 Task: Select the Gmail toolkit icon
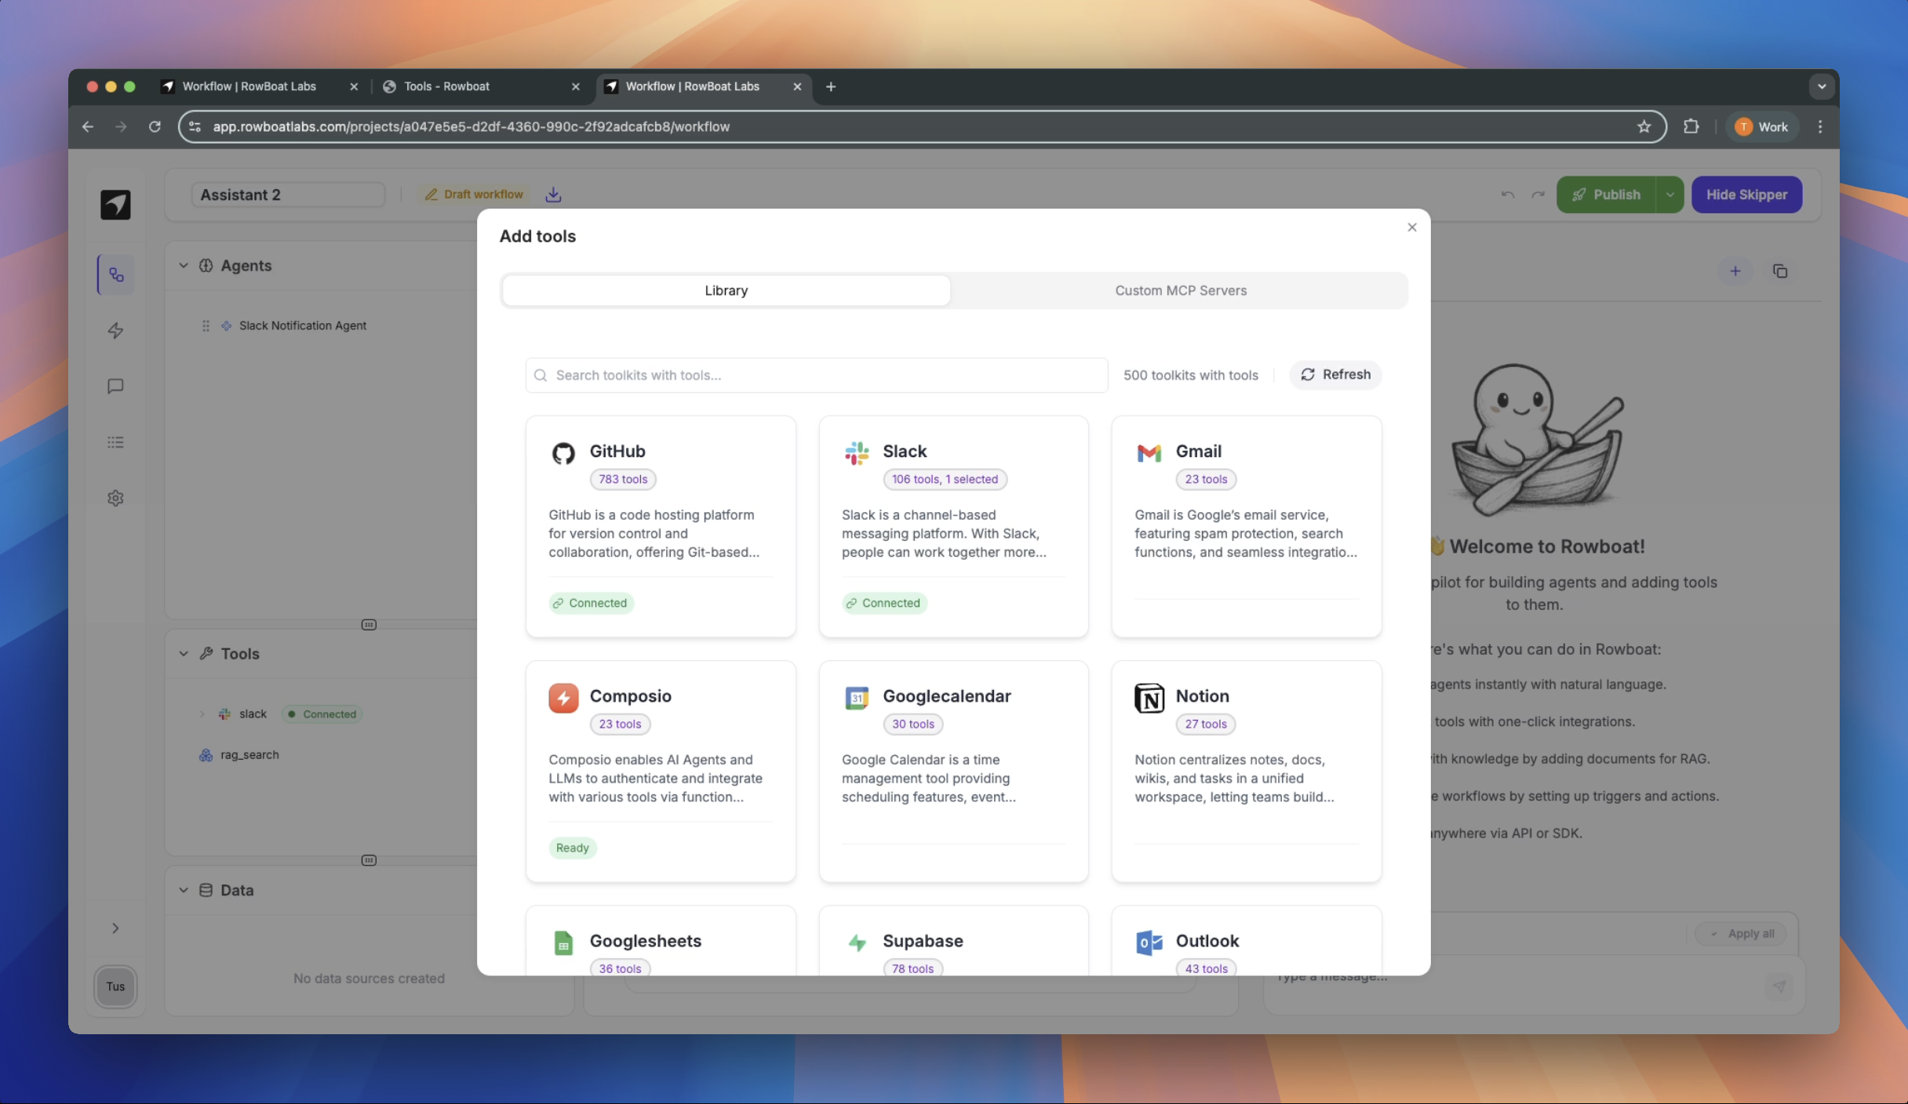coord(1149,452)
